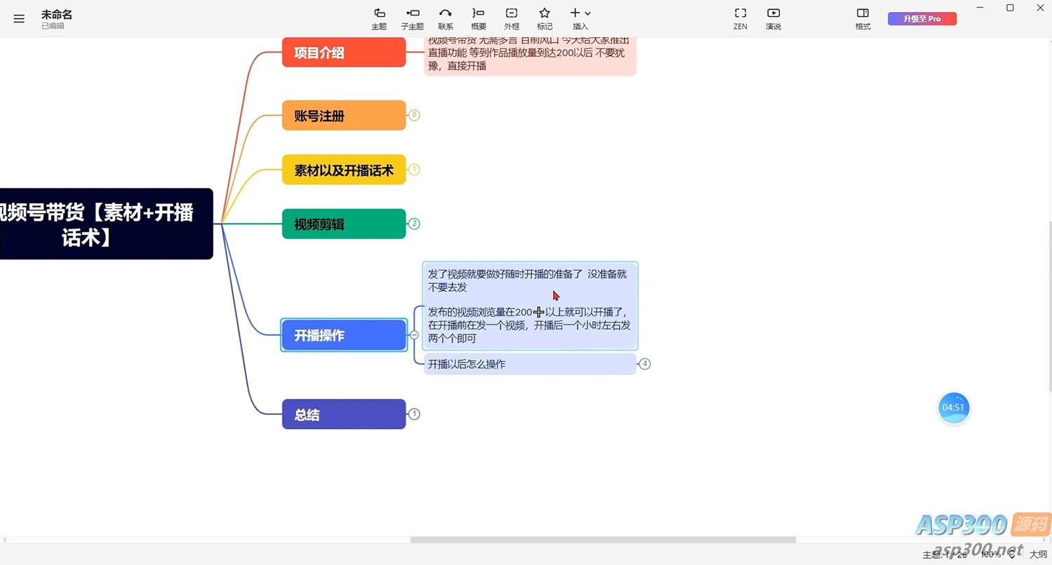Click the 未命名 document title

click(x=56, y=14)
